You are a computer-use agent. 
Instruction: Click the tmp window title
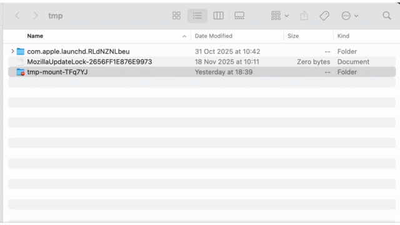pos(56,16)
